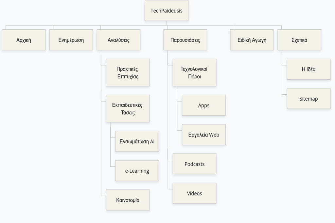Open the Ειδική Αγωγή node
335x223 pixels.
point(252,40)
